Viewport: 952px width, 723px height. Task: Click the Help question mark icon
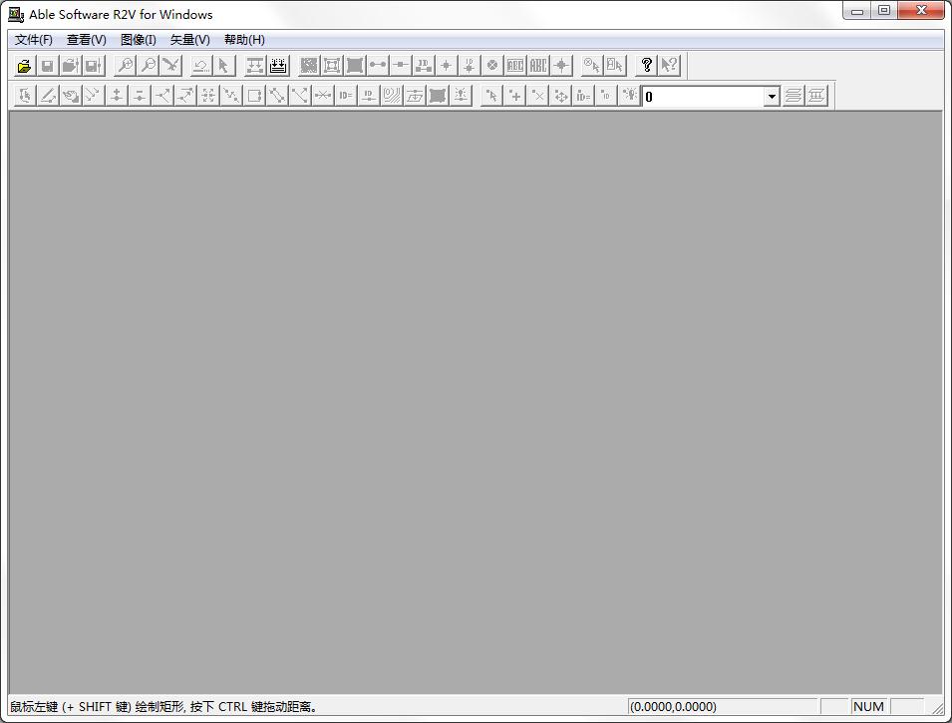coord(645,65)
